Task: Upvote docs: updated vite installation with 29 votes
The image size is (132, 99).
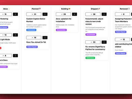Action: [63, 14]
